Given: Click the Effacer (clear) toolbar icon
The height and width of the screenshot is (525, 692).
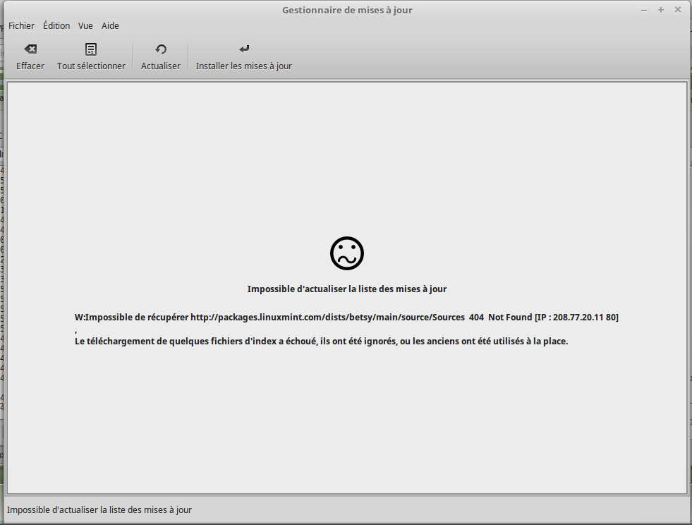Looking at the screenshot, I should 30,49.
